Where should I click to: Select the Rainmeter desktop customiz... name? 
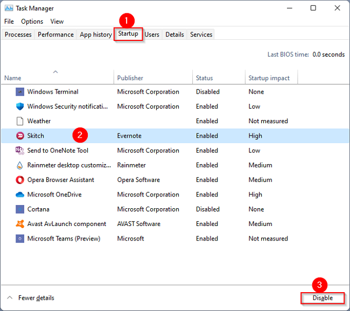pyautogui.click(x=69, y=165)
